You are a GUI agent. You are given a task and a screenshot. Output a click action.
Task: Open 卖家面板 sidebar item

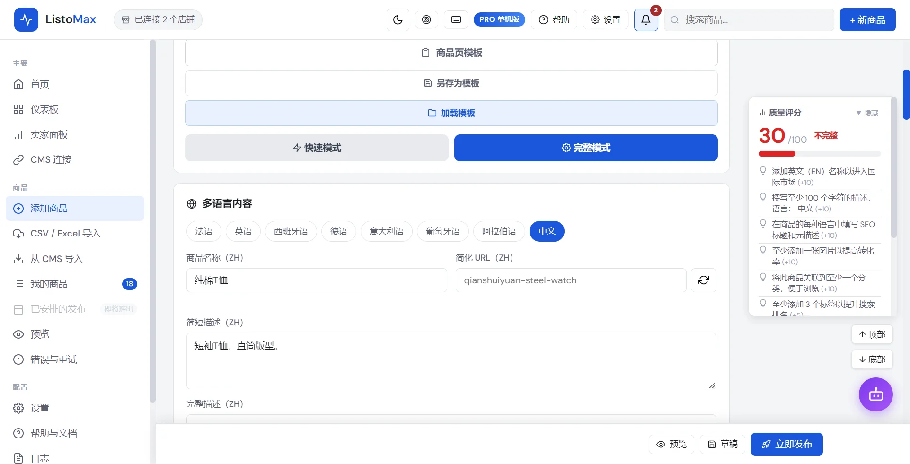75,134
